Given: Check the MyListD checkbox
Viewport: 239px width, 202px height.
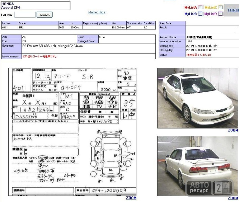Looking at the screenshot, I should 221,14.
